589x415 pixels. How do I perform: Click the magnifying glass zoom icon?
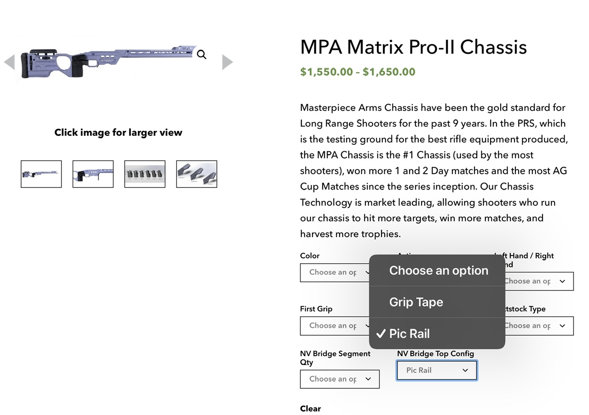tap(202, 55)
